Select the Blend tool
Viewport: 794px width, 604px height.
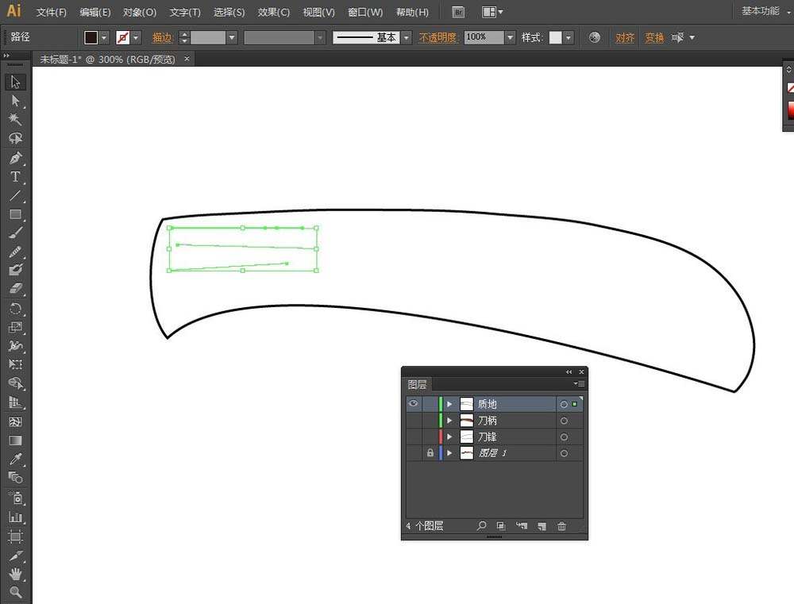(15, 478)
